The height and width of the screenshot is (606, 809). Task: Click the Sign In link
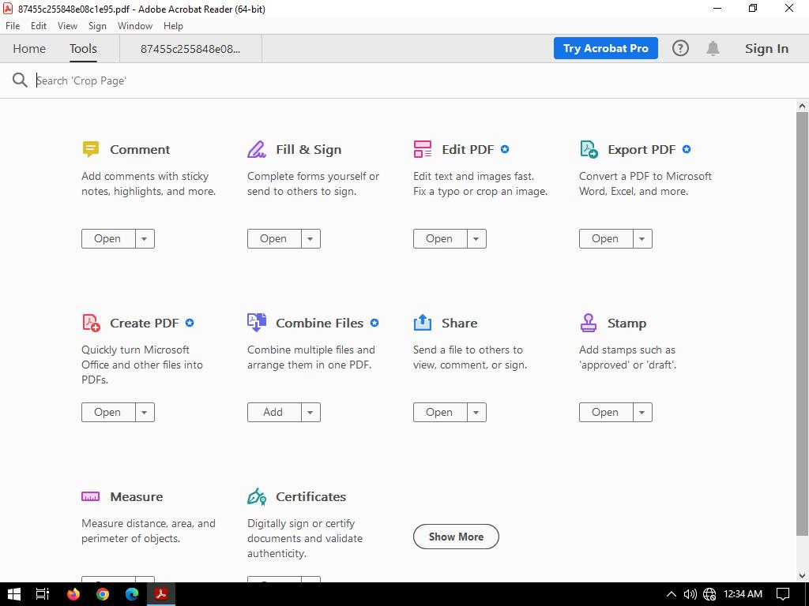(x=766, y=48)
